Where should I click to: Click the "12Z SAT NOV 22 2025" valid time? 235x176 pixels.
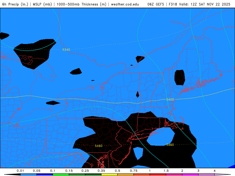click(210, 4)
